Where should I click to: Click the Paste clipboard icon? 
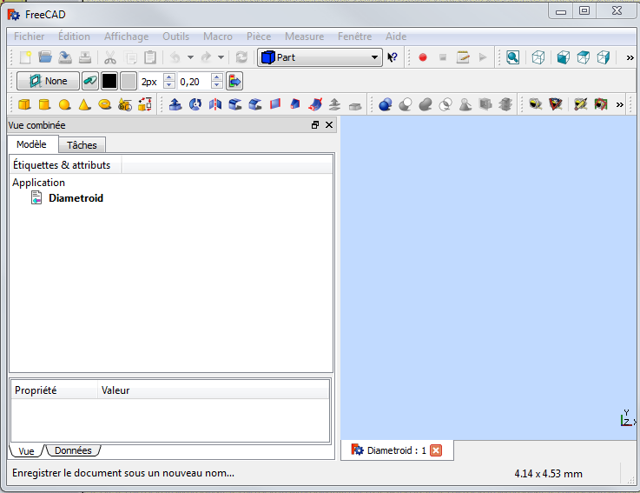[x=150, y=57]
